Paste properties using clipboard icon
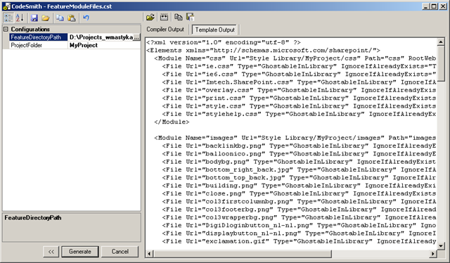 click(72, 18)
